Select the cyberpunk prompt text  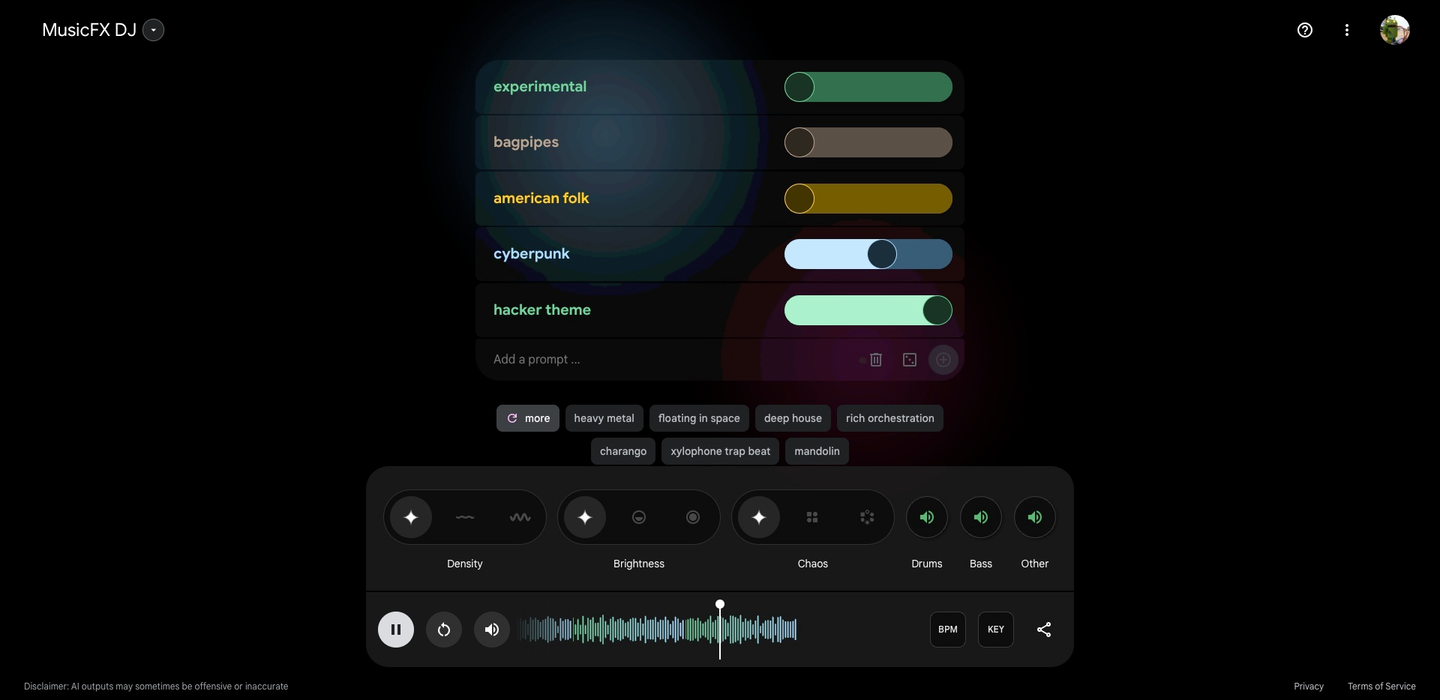pyautogui.click(x=531, y=254)
